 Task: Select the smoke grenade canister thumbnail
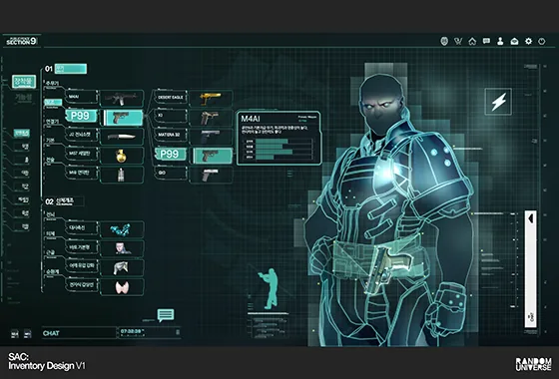click(122, 175)
